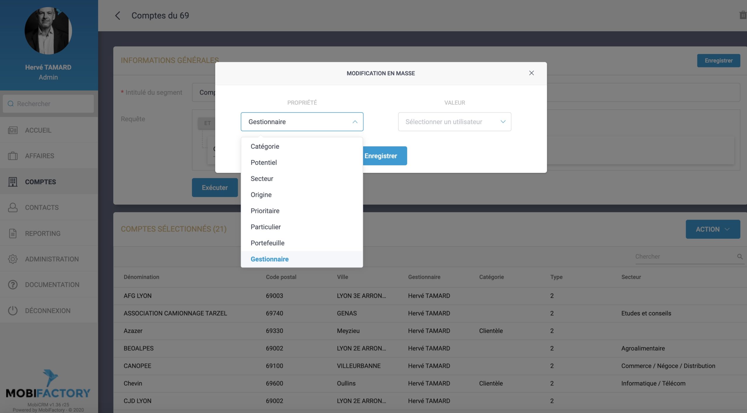Click the Déconnexion power icon
Viewport: 747px width, 413px height.
tap(13, 311)
